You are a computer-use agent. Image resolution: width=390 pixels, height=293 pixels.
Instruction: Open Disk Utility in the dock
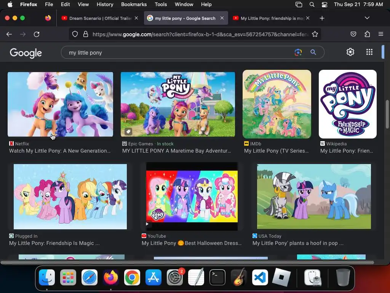(x=313, y=277)
